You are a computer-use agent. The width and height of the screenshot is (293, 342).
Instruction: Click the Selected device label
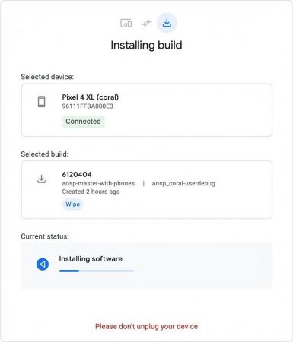(x=47, y=77)
